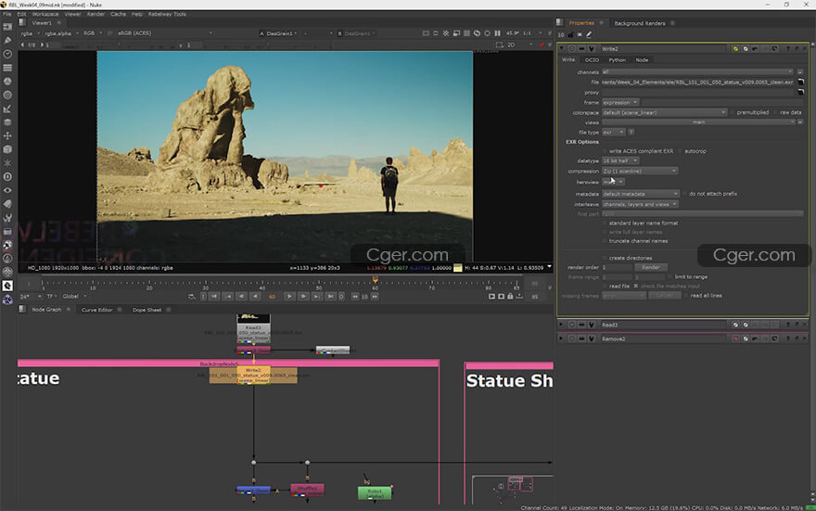Jump to the first frame of the timeline
The width and height of the screenshot is (816, 511).
(214, 297)
